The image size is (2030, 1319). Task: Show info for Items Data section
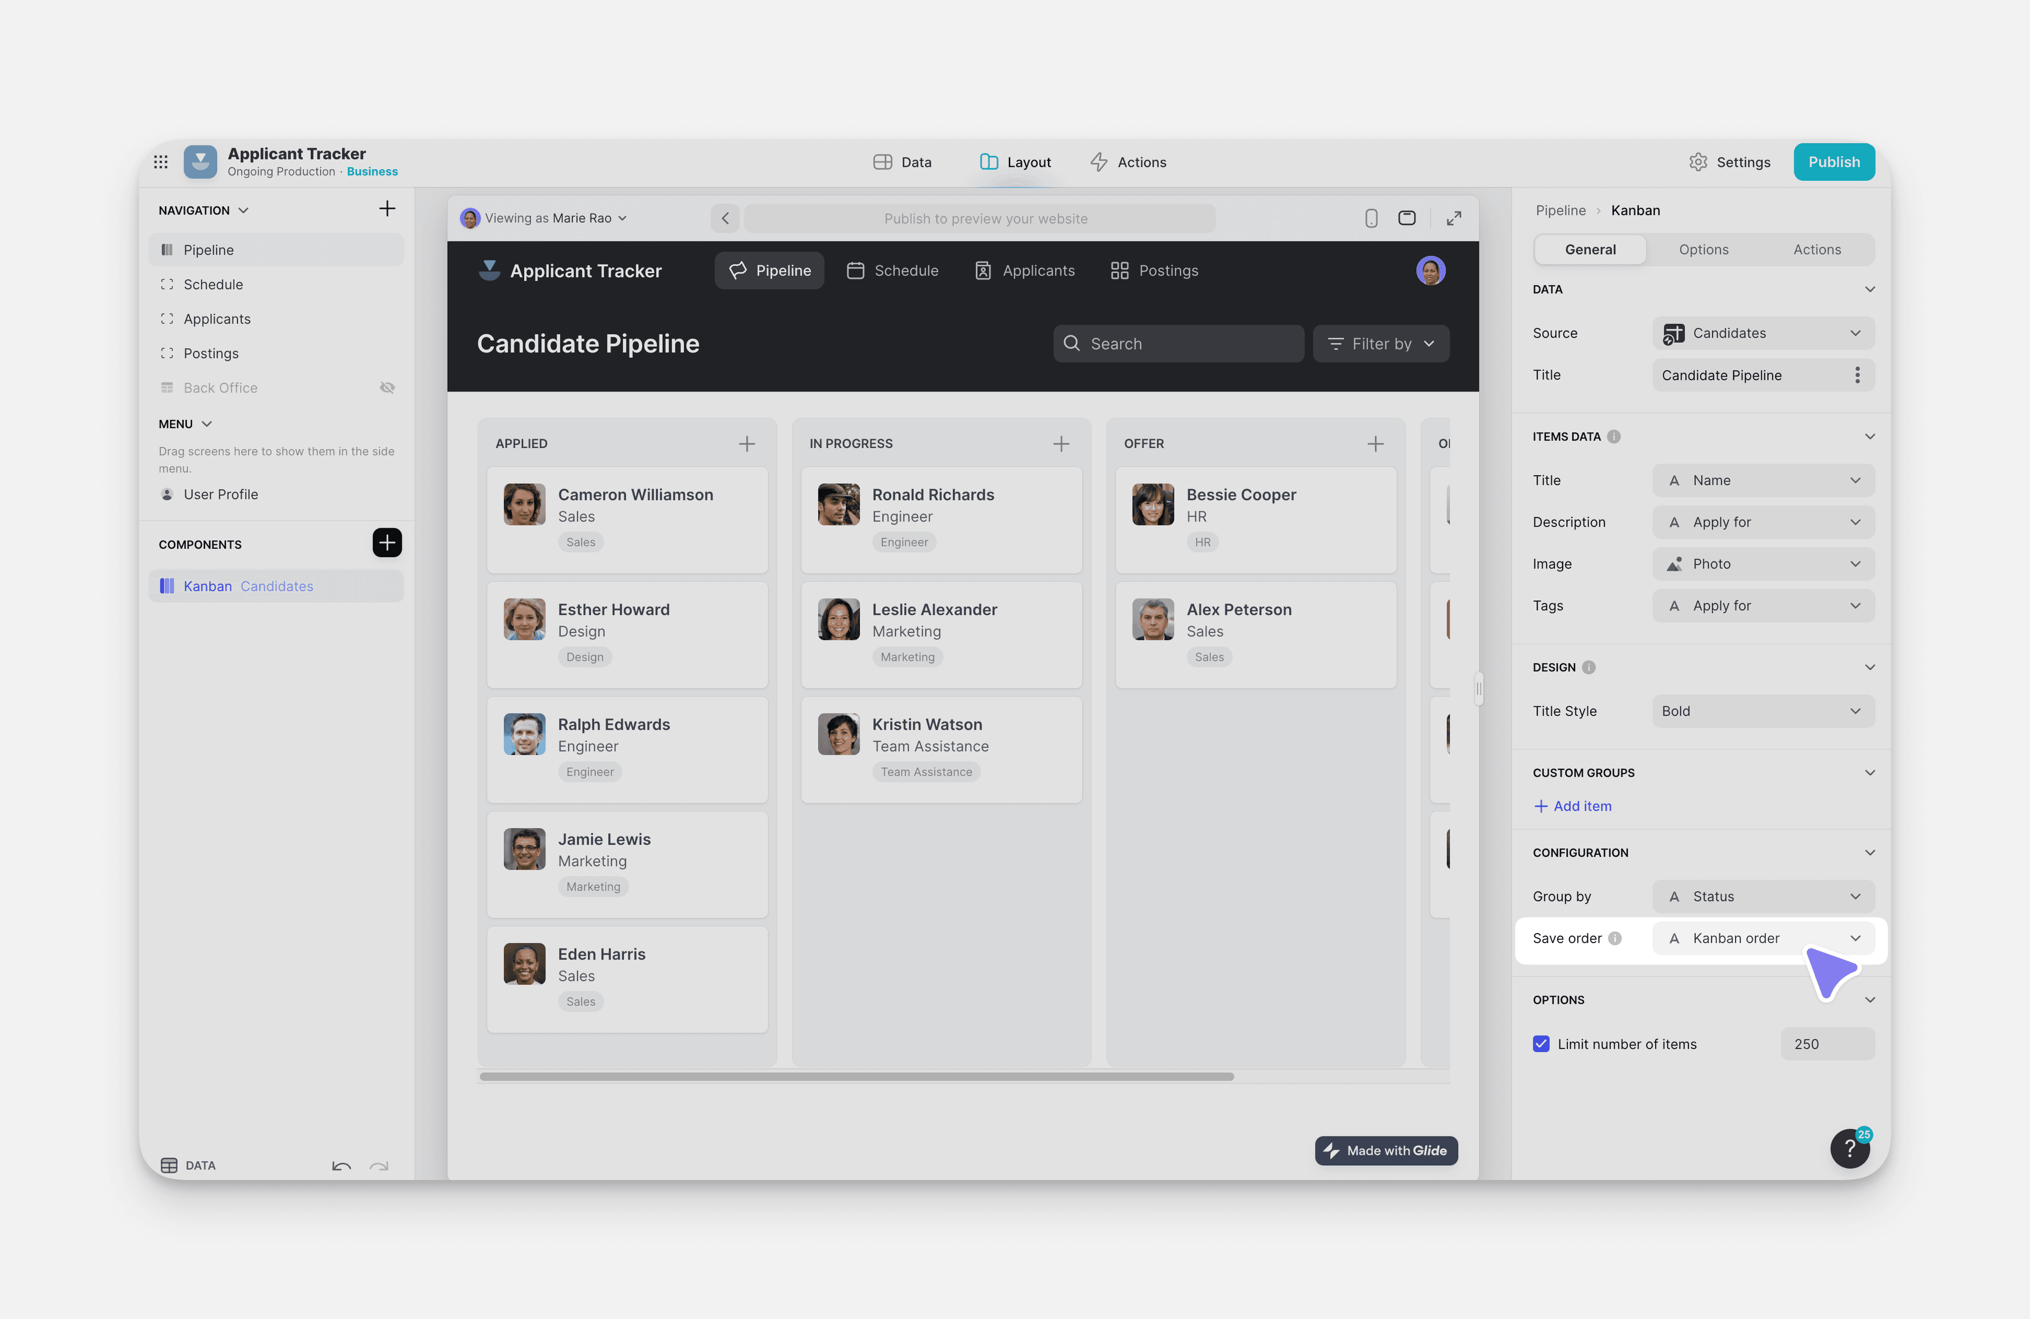coord(1614,437)
